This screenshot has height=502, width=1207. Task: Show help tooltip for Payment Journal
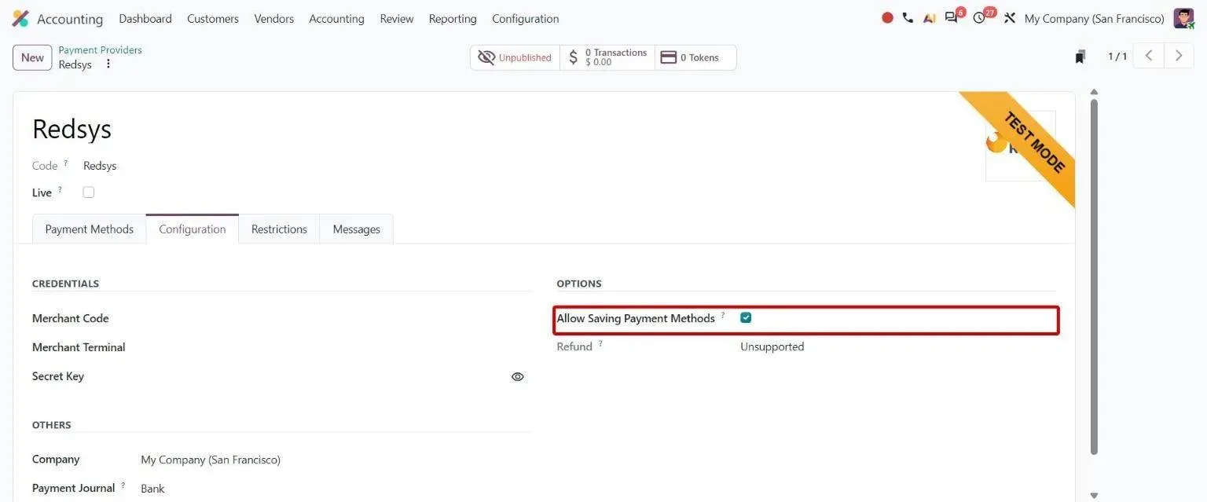click(123, 485)
